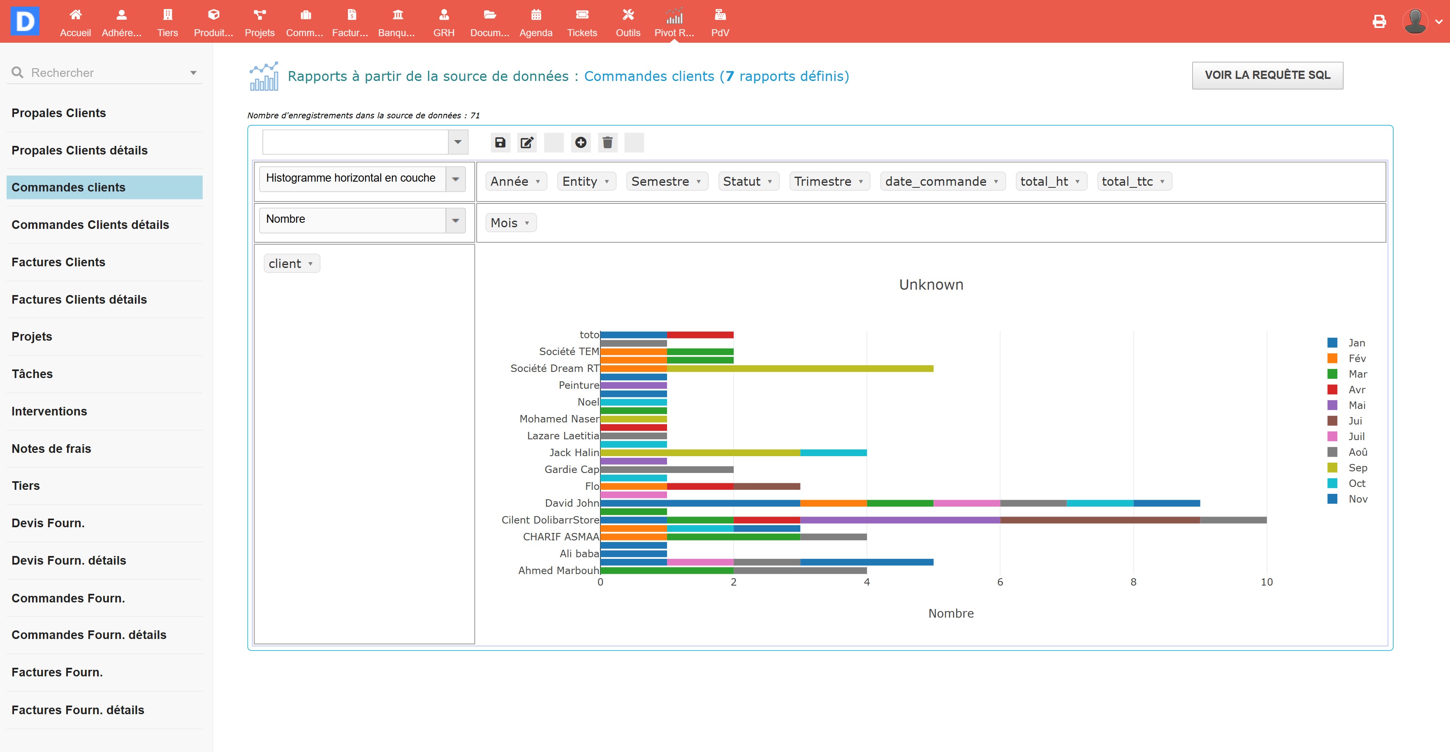The image size is (1450, 752).
Task: Click the delete report trash icon
Action: [x=607, y=143]
